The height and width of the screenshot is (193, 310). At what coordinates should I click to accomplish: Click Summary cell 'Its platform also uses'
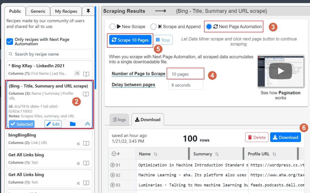pos(220,175)
